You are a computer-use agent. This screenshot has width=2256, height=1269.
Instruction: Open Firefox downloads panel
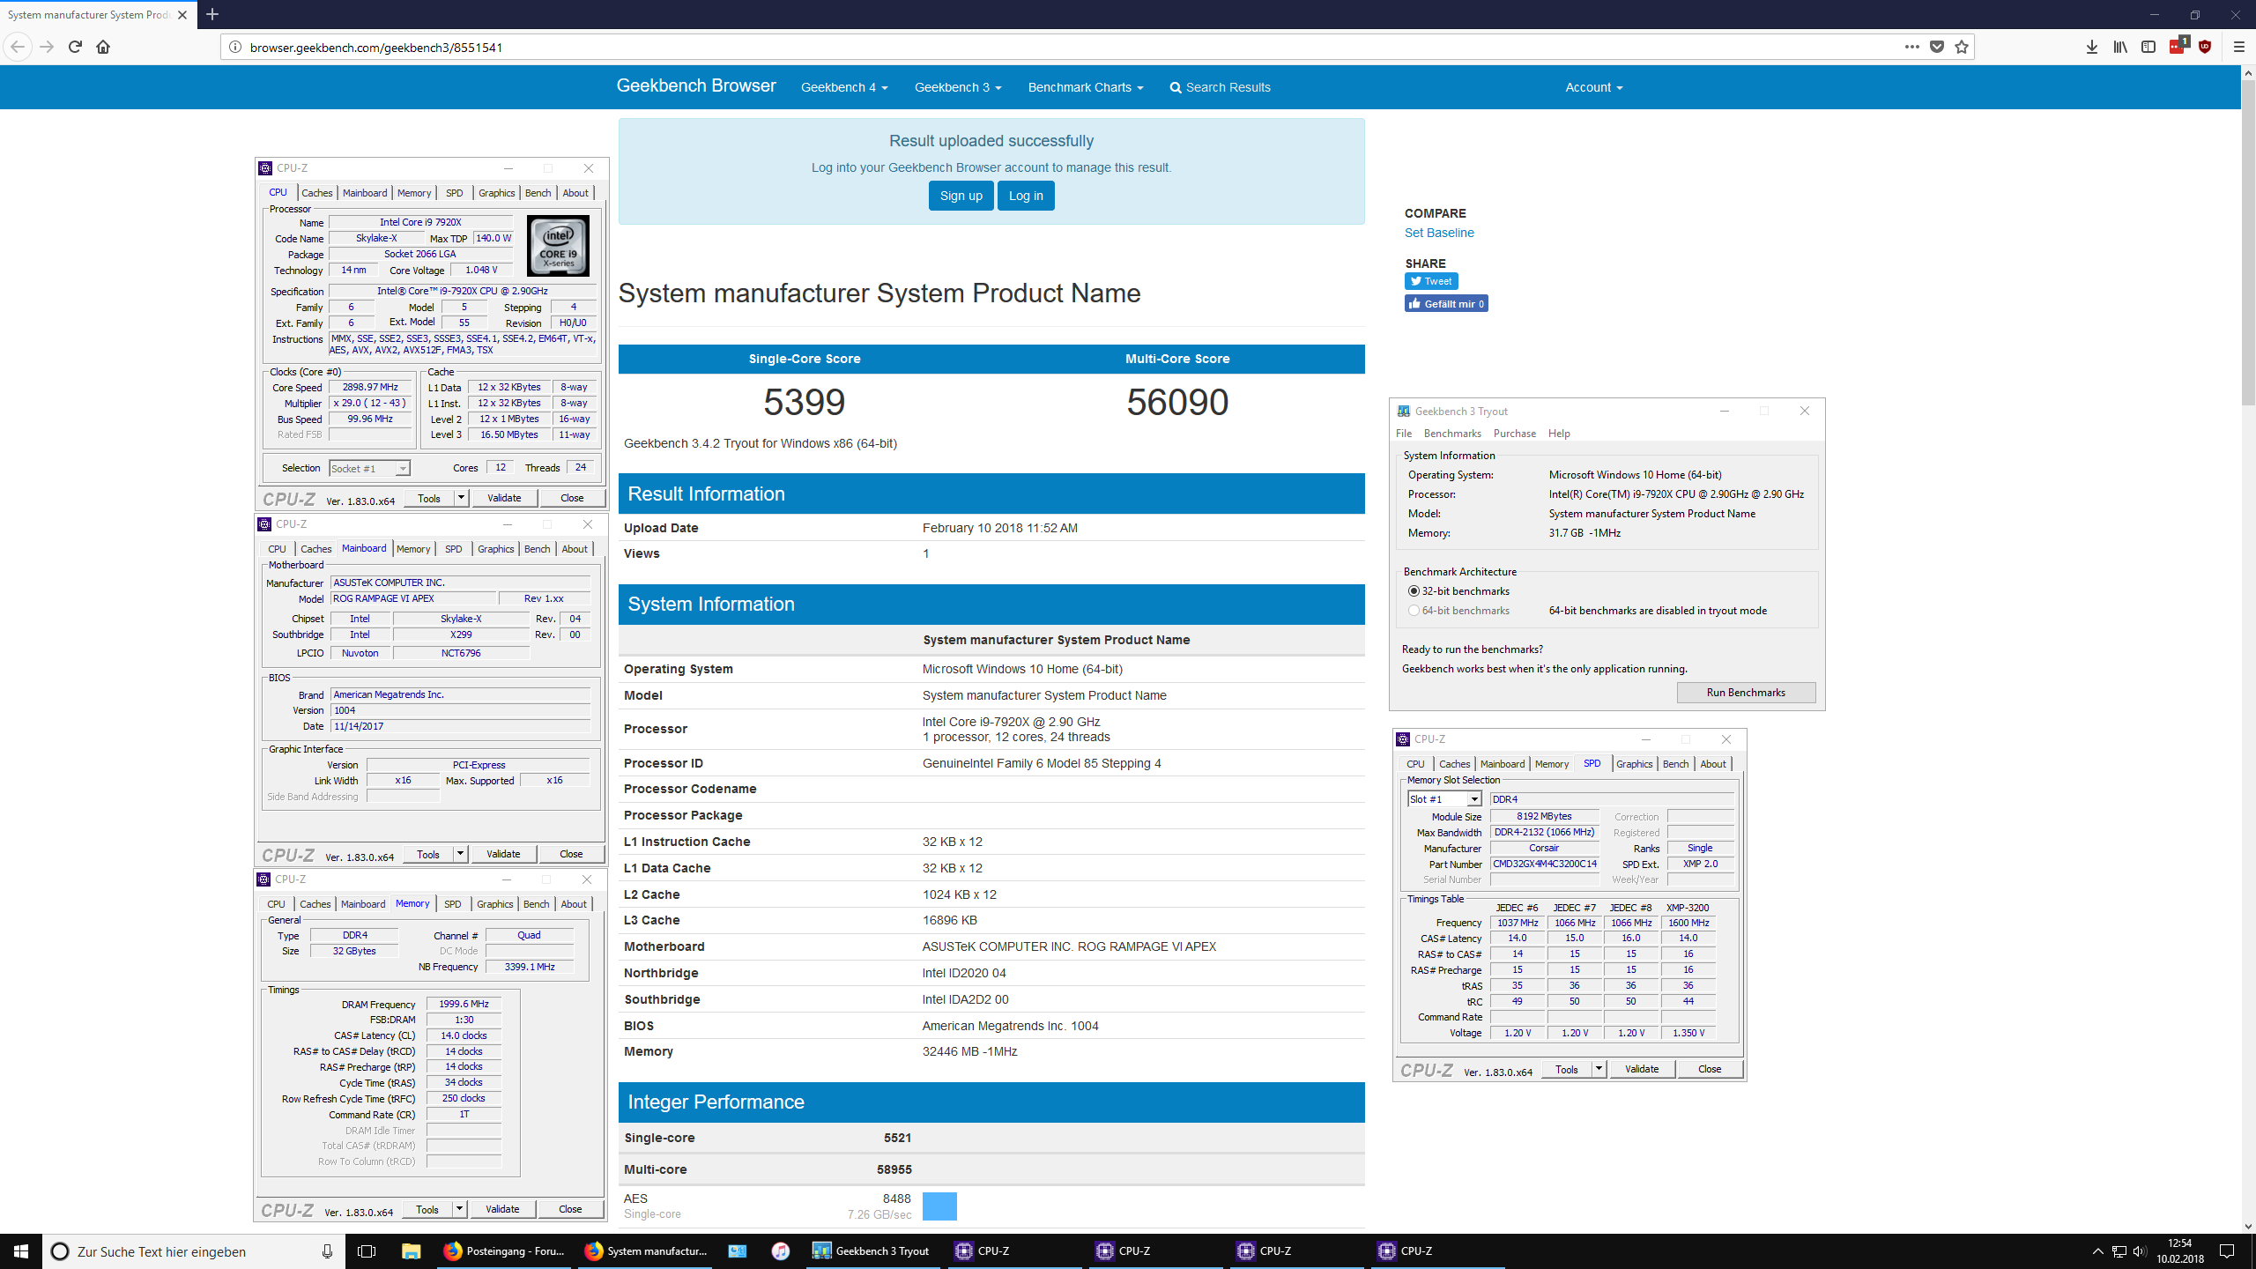[x=2091, y=47]
